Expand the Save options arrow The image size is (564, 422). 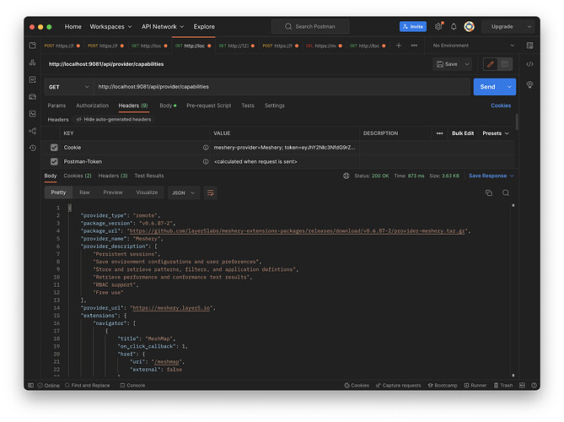point(467,64)
